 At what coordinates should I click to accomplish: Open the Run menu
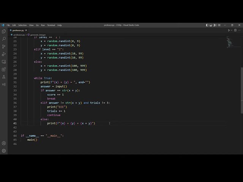click(43, 25)
